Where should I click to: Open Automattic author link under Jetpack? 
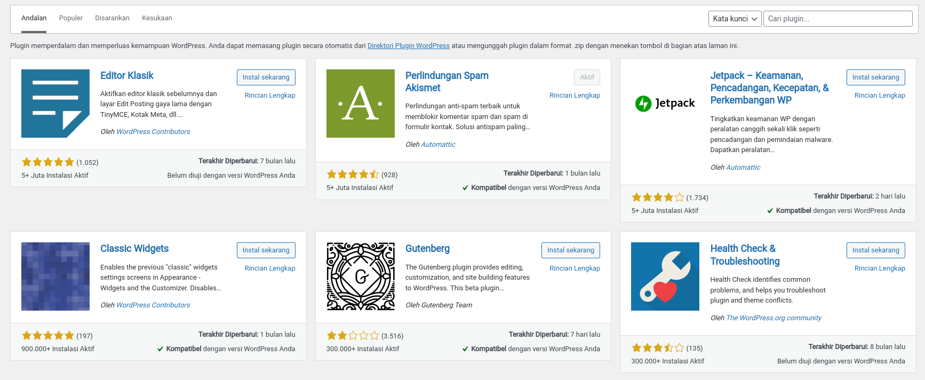click(743, 168)
